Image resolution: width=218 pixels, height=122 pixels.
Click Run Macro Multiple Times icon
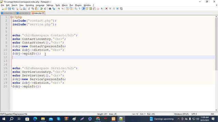click(x=118, y=8)
